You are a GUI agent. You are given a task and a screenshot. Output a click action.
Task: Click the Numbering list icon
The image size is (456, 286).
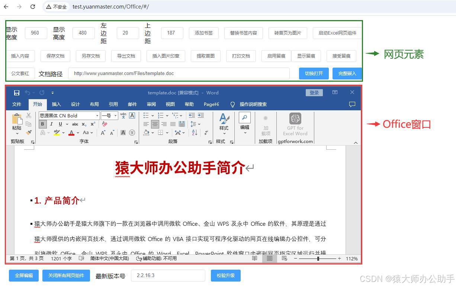[x=161, y=116]
